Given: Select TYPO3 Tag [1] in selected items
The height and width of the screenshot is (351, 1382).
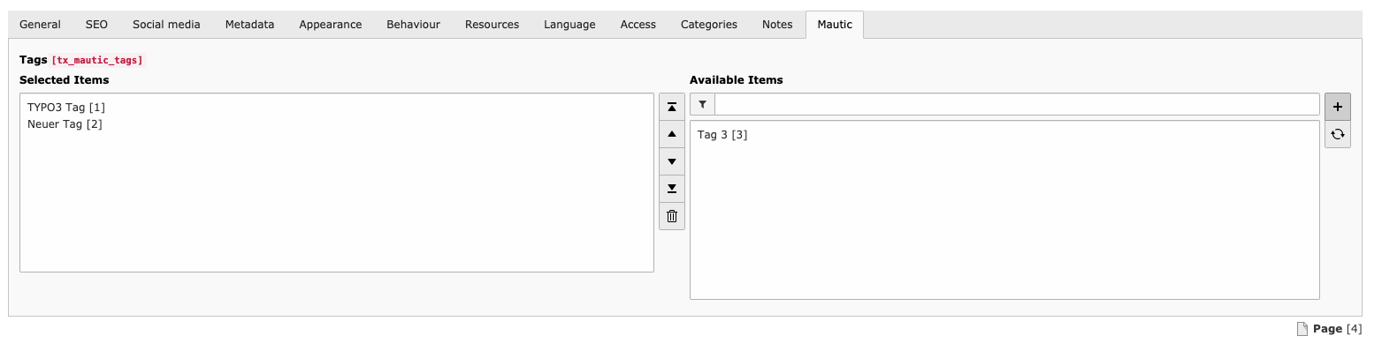Looking at the screenshot, I should point(66,108).
